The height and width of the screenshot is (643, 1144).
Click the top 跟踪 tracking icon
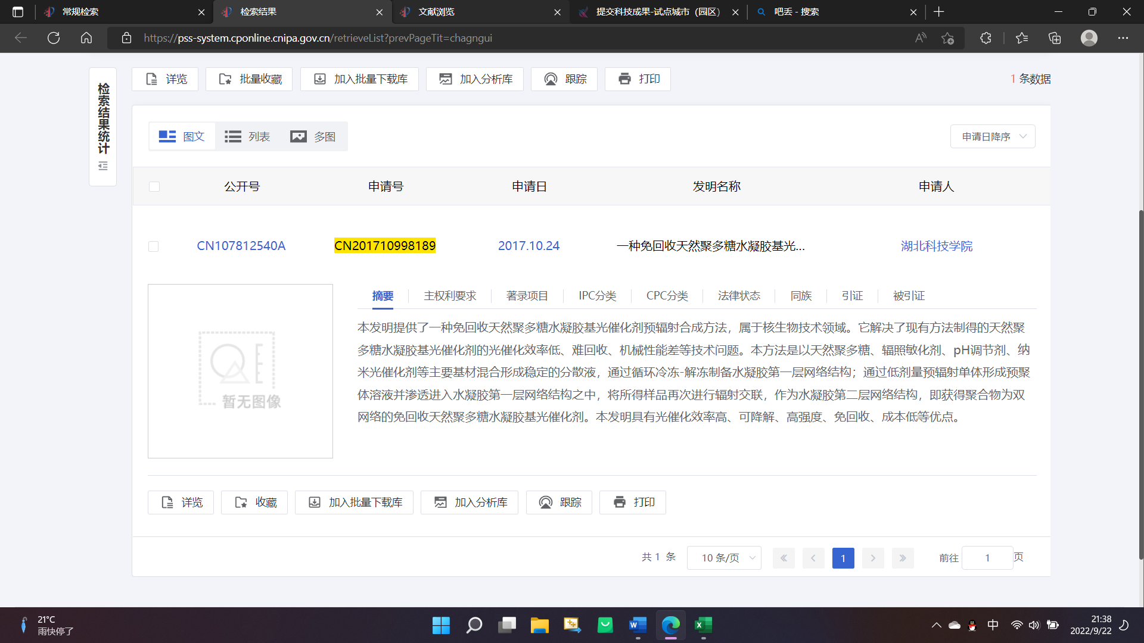click(551, 79)
